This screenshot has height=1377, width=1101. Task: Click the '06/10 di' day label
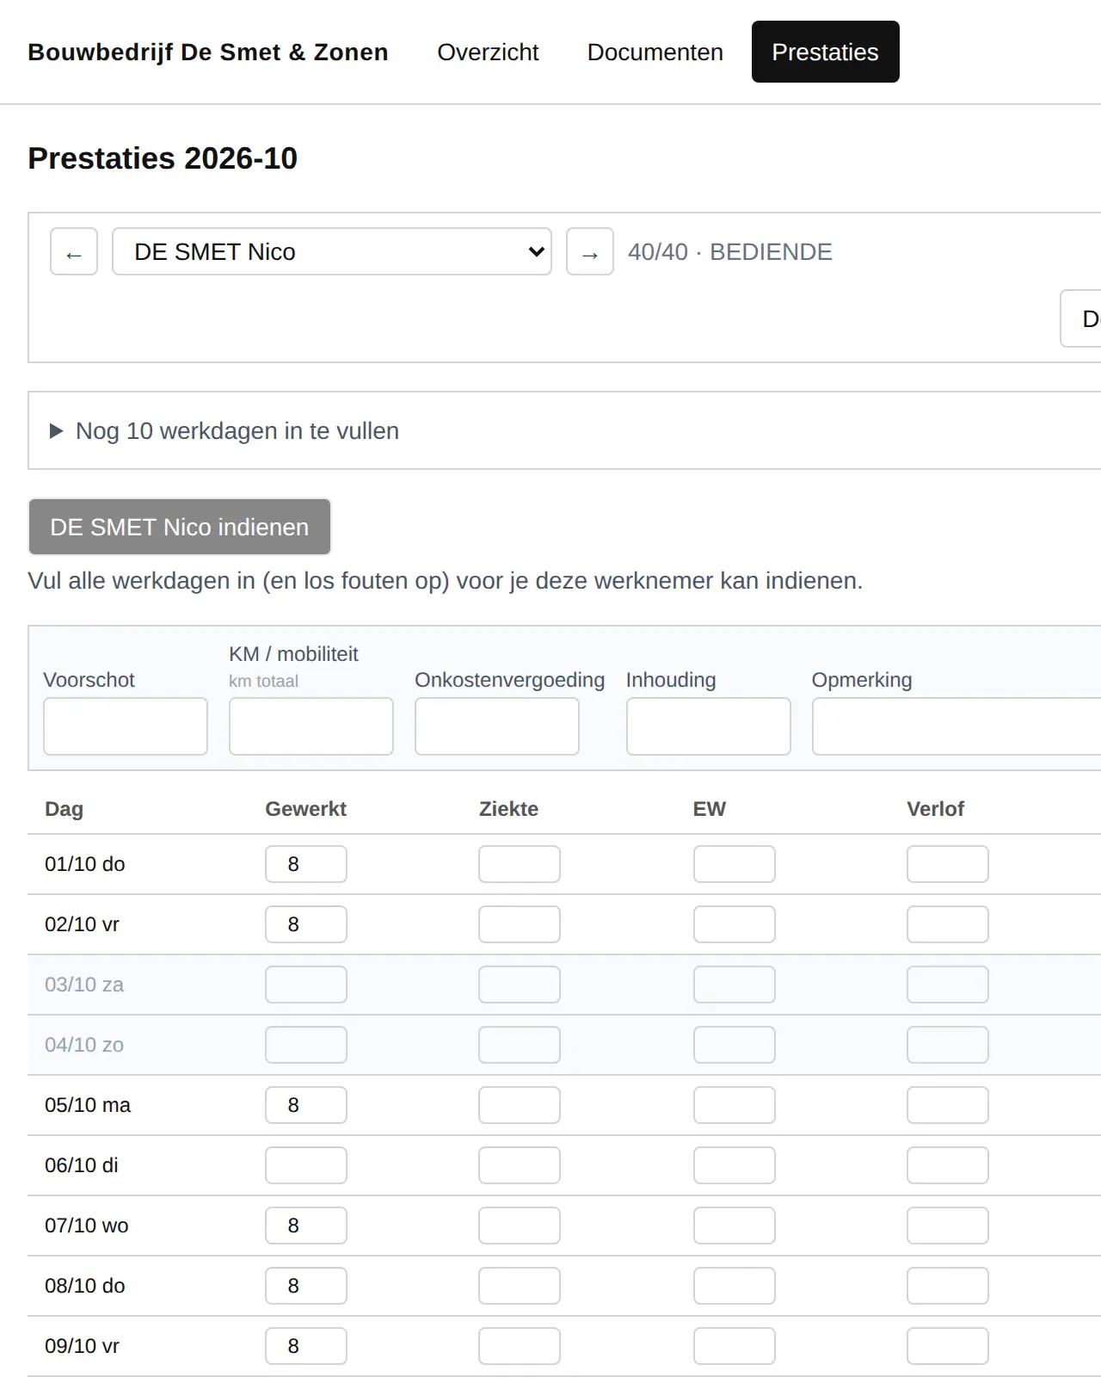[x=82, y=1165]
